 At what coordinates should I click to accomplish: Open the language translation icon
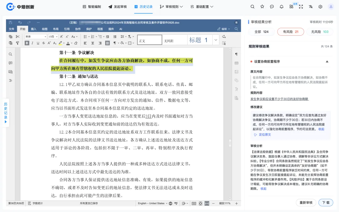pyautogui.click(x=311, y=7)
